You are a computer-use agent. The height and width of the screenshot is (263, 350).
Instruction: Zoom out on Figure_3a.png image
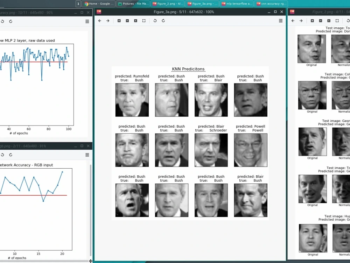pos(127,21)
